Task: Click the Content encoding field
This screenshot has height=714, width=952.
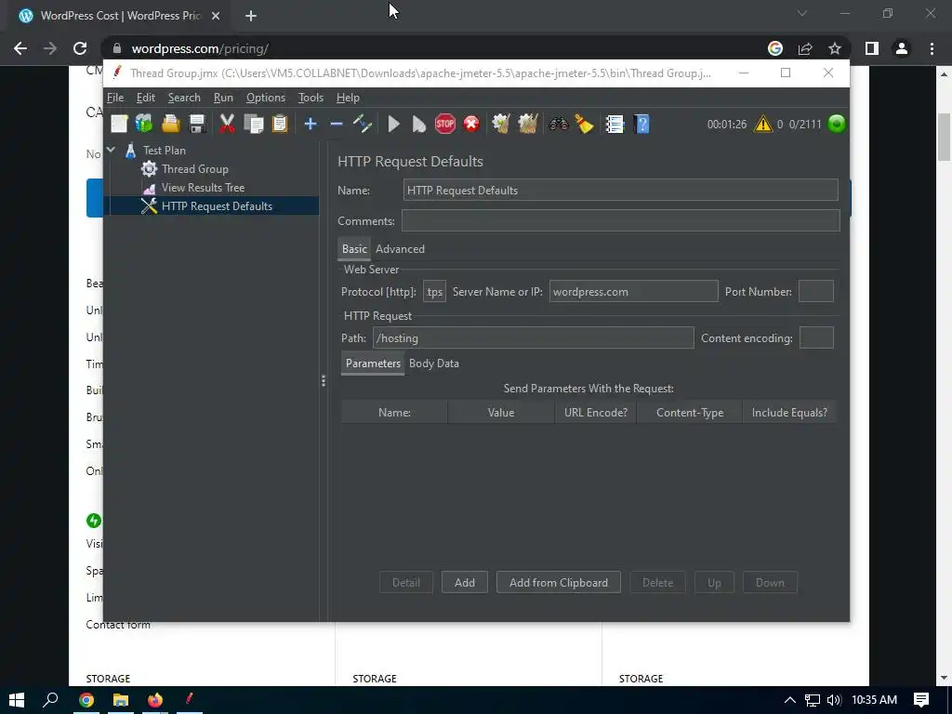Action: tap(816, 337)
